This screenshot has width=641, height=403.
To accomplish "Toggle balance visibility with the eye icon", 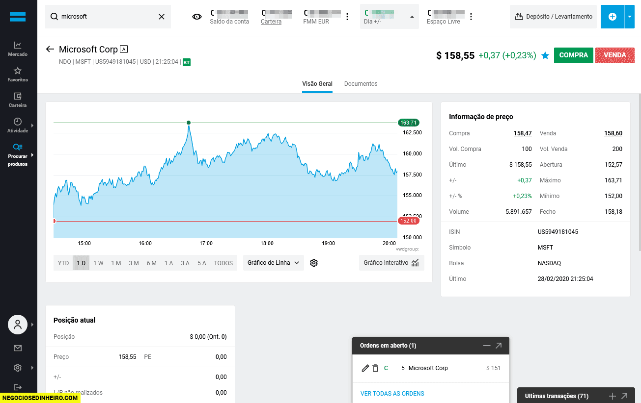I will 197,17.
